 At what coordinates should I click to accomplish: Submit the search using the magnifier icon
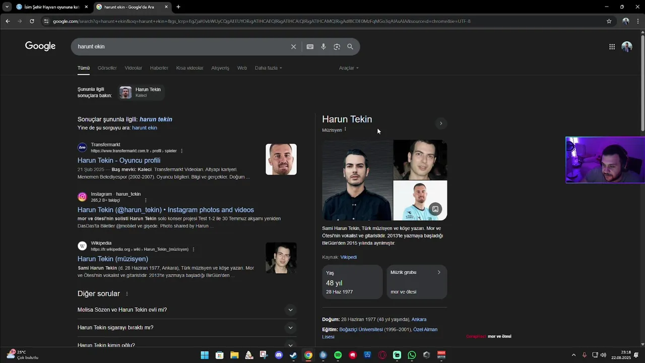(x=350, y=46)
